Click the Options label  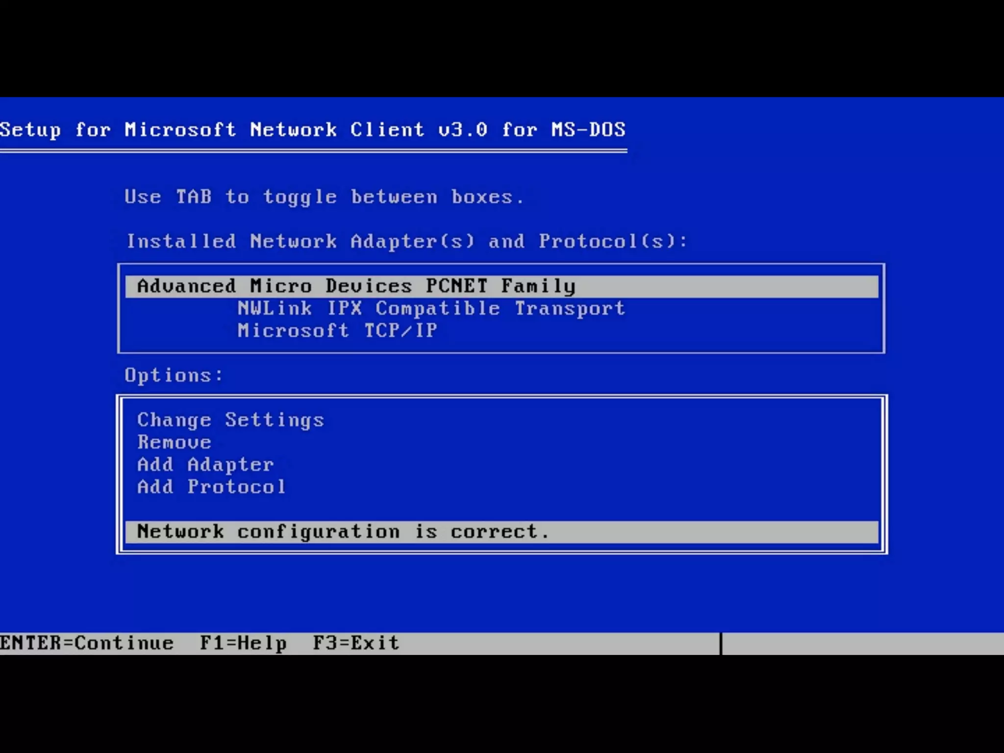pos(174,376)
